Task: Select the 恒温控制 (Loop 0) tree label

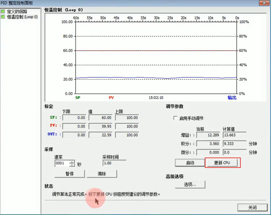Action: click(x=22, y=17)
